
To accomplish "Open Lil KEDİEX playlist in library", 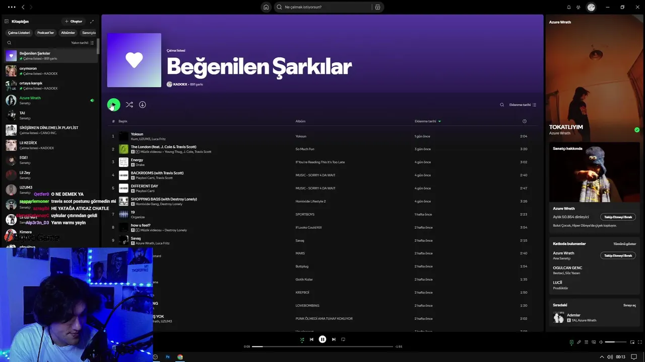I will tap(50, 145).
